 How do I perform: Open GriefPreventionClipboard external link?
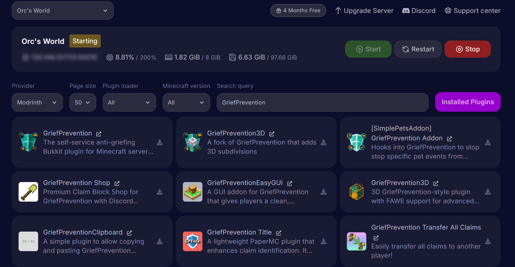129,233
